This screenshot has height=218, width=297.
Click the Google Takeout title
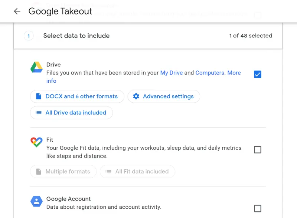60,11
